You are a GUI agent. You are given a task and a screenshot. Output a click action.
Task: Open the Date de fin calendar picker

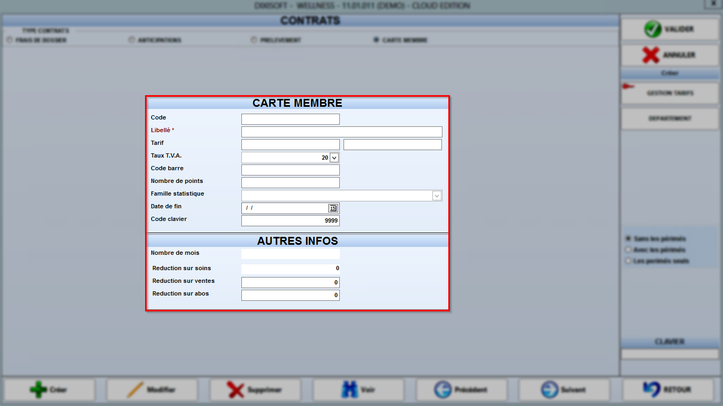332,208
